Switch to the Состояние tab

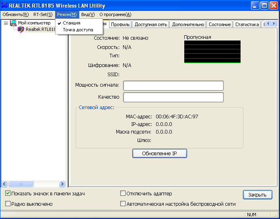point(220,24)
